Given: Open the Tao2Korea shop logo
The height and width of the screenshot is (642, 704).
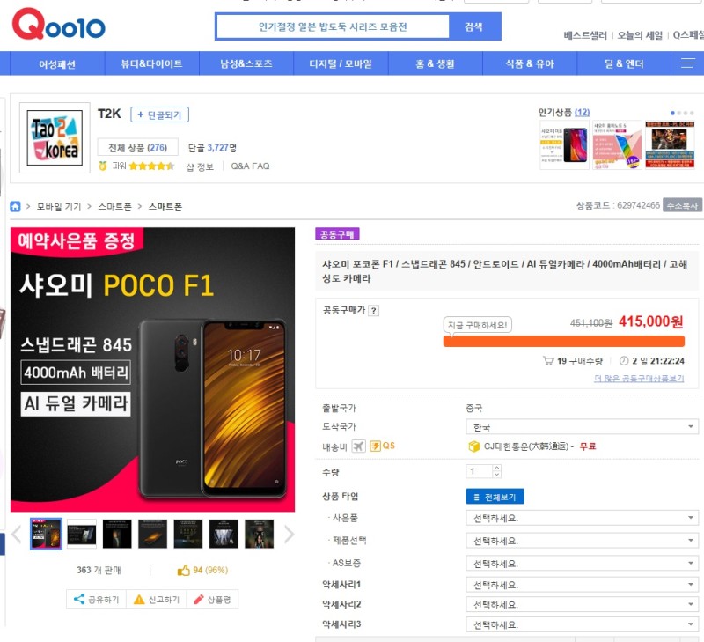Looking at the screenshot, I should tap(55, 138).
